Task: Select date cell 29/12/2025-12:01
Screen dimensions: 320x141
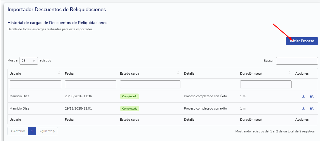Action: (x=78, y=108)
